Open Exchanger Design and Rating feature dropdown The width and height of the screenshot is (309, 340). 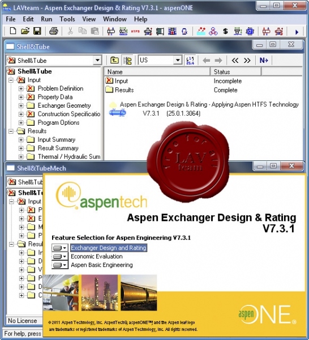pyautogui.click(x=60, y=248)
